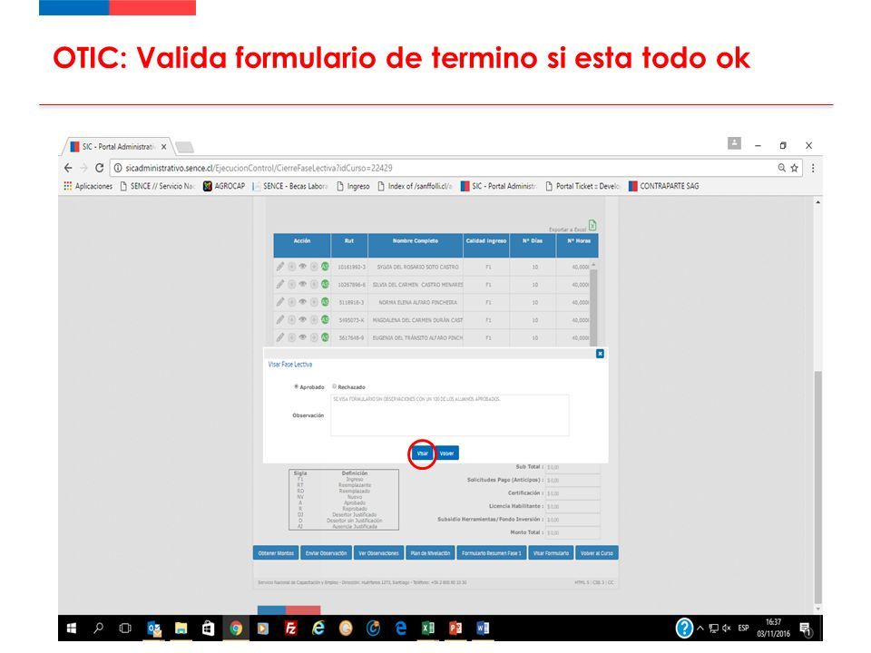Click the Enviar Observación button

(x=326, y=553)
